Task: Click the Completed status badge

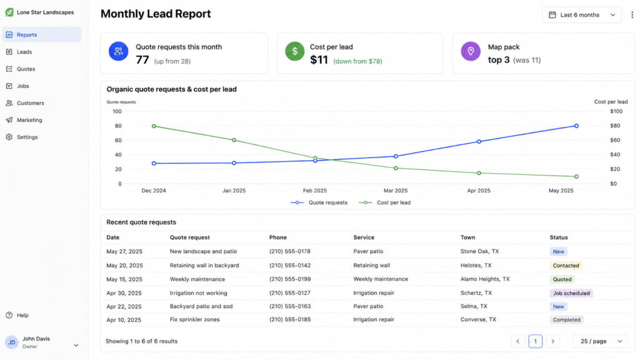Action: pyautogui.click(x=566, y=319)
